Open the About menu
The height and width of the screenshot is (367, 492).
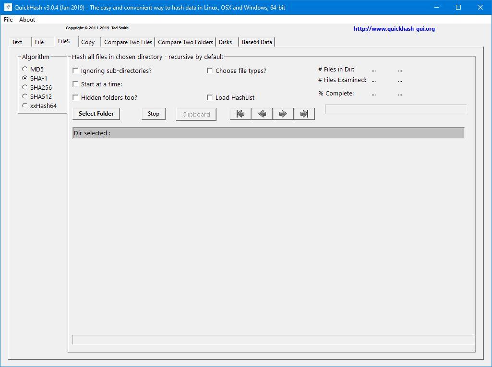27,20
